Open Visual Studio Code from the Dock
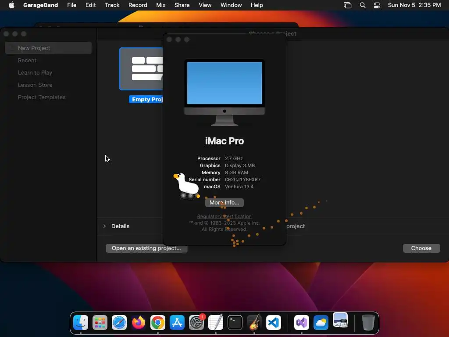 (274, 323)
